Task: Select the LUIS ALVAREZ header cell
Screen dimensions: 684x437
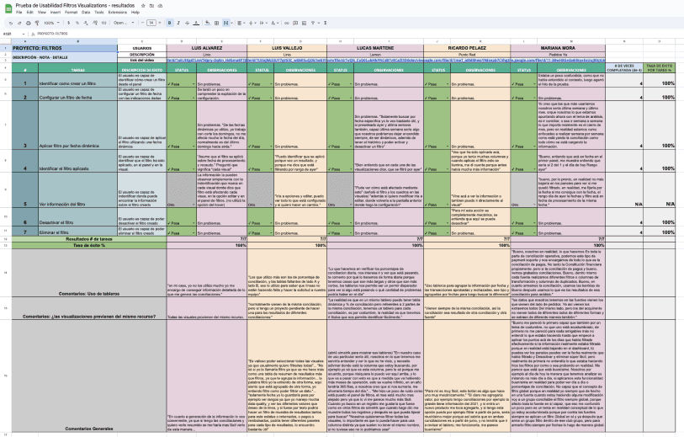Action: point(207,48)
